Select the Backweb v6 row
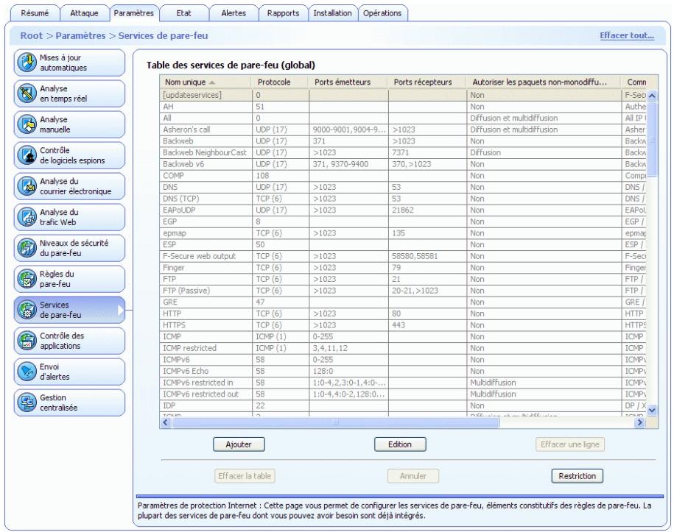674x532 pixels. pyautogui.click(x=403, y=164)
